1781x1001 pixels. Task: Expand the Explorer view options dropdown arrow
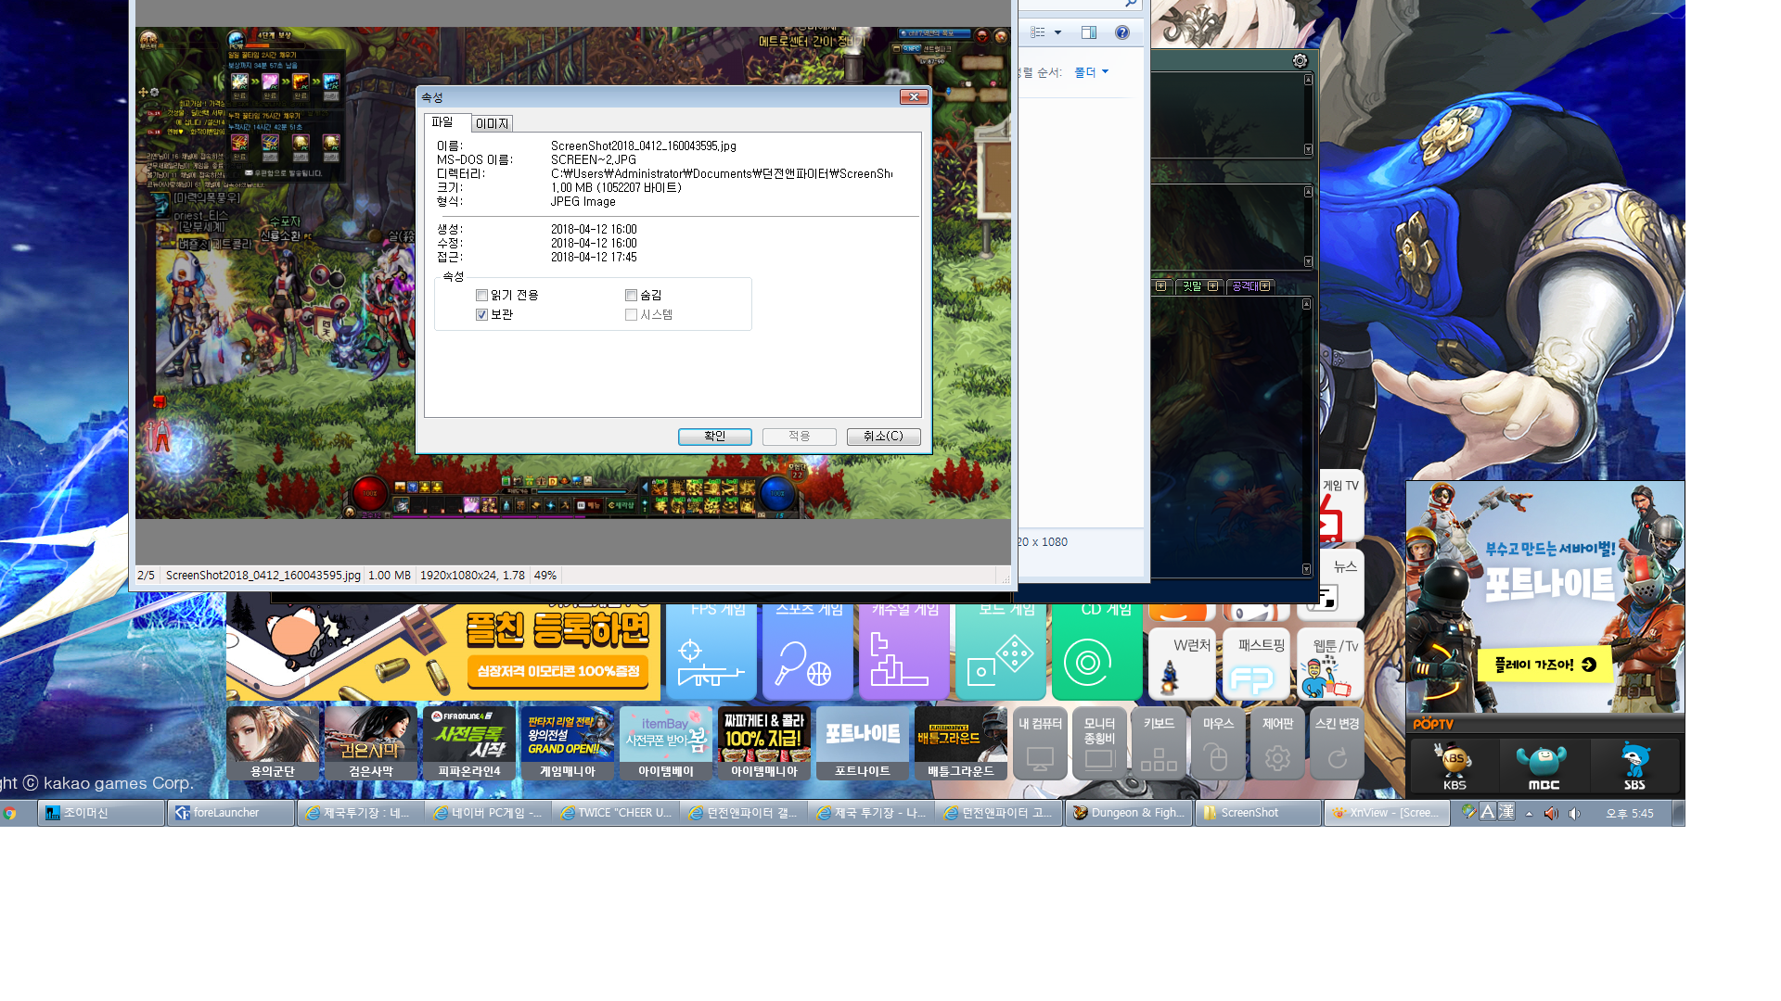[x=1057, y=32]
